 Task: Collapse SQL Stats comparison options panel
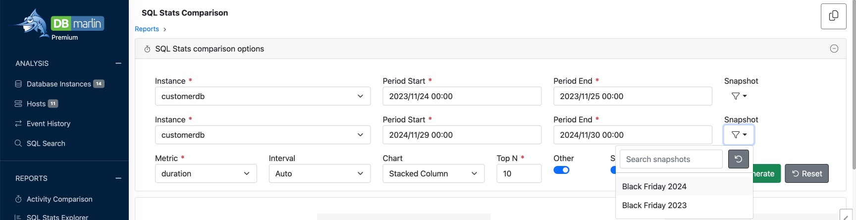click(834, 49)
